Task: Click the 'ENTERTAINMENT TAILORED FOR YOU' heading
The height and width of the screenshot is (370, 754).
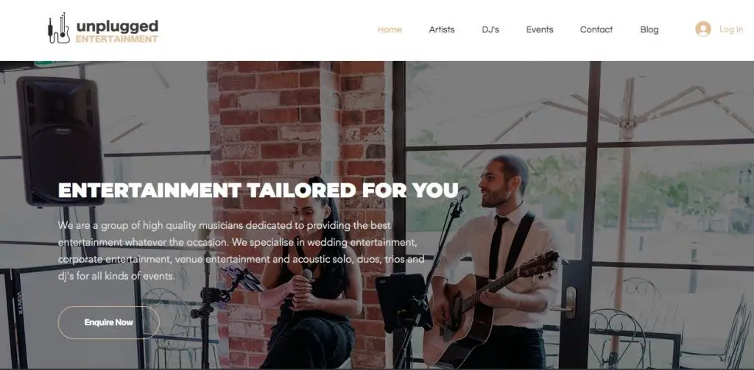Action: point(258,191)
